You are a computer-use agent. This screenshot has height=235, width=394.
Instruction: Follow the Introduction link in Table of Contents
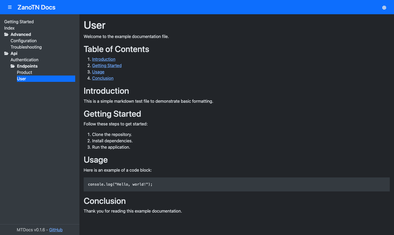point(104,59)
